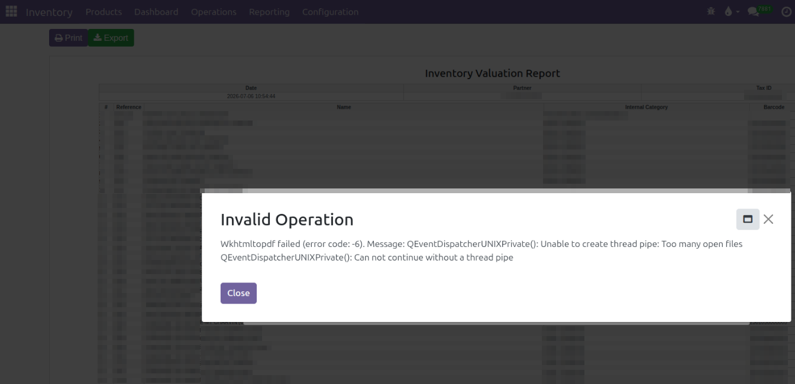The height and width of the screenshot is (384, 795).
Task: Open the Configuration menu
Action: 330,12
